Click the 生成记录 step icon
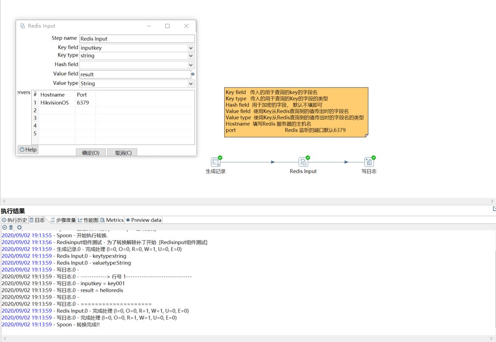This screenshot has height=342, width=496. [x=216, y=162]
